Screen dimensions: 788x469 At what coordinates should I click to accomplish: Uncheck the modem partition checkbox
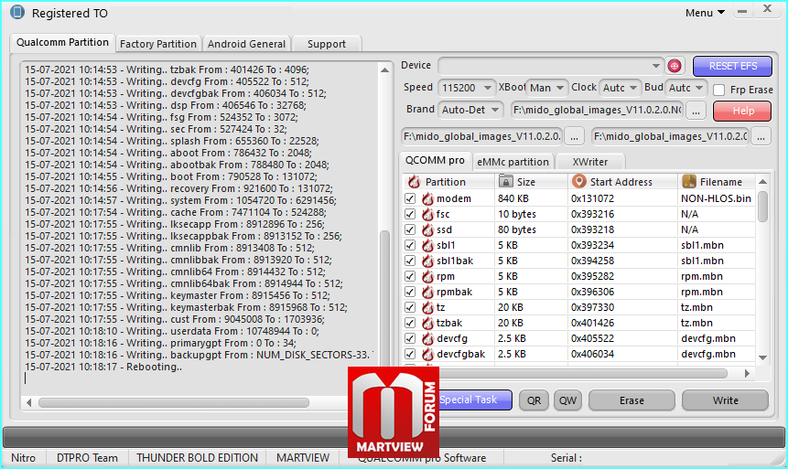(410, 199)
